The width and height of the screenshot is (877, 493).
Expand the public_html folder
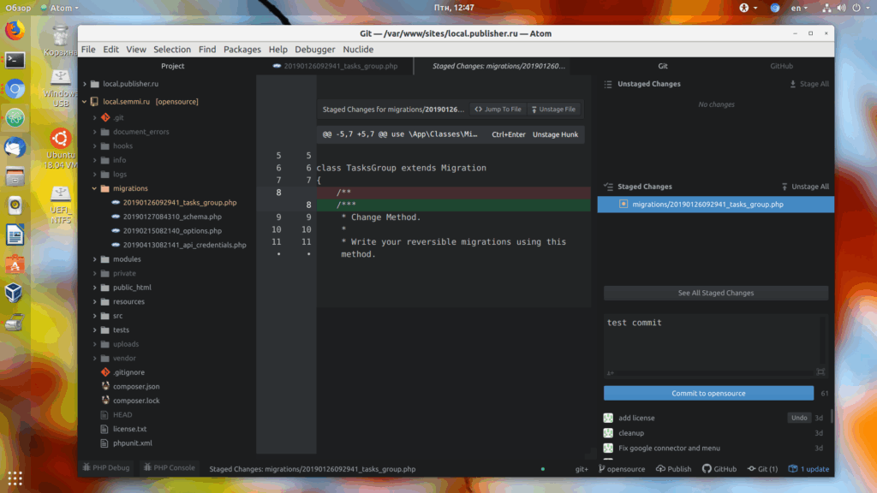tap(95, 288)
